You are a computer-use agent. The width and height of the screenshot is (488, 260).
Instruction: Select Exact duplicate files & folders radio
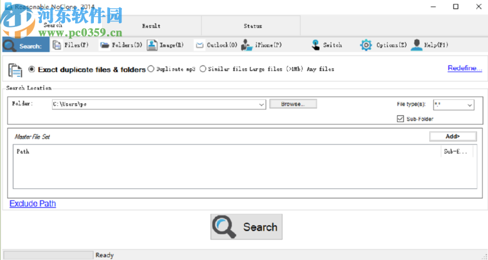click(x=31, y=69)
